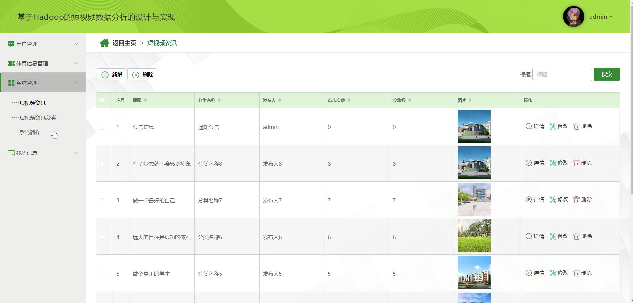Click the green 搜索 button
633x303 pixels.
pyautogui.click(x=607, y=74)
